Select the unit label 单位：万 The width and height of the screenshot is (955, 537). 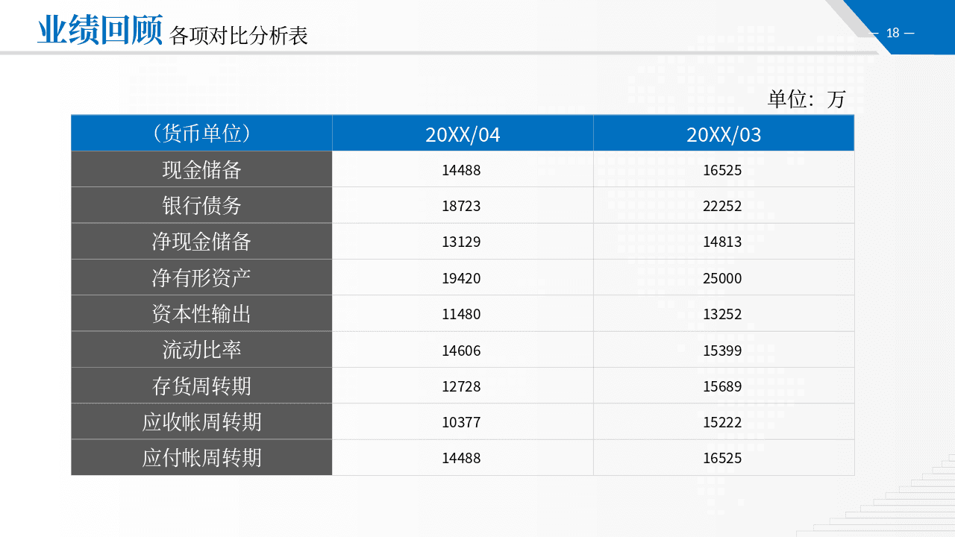pos(807,98)
